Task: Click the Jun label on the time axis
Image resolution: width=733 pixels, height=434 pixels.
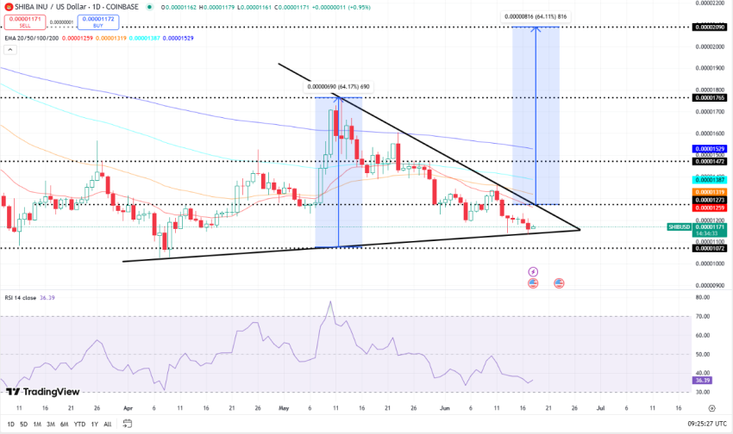Action: coord(445,408)
